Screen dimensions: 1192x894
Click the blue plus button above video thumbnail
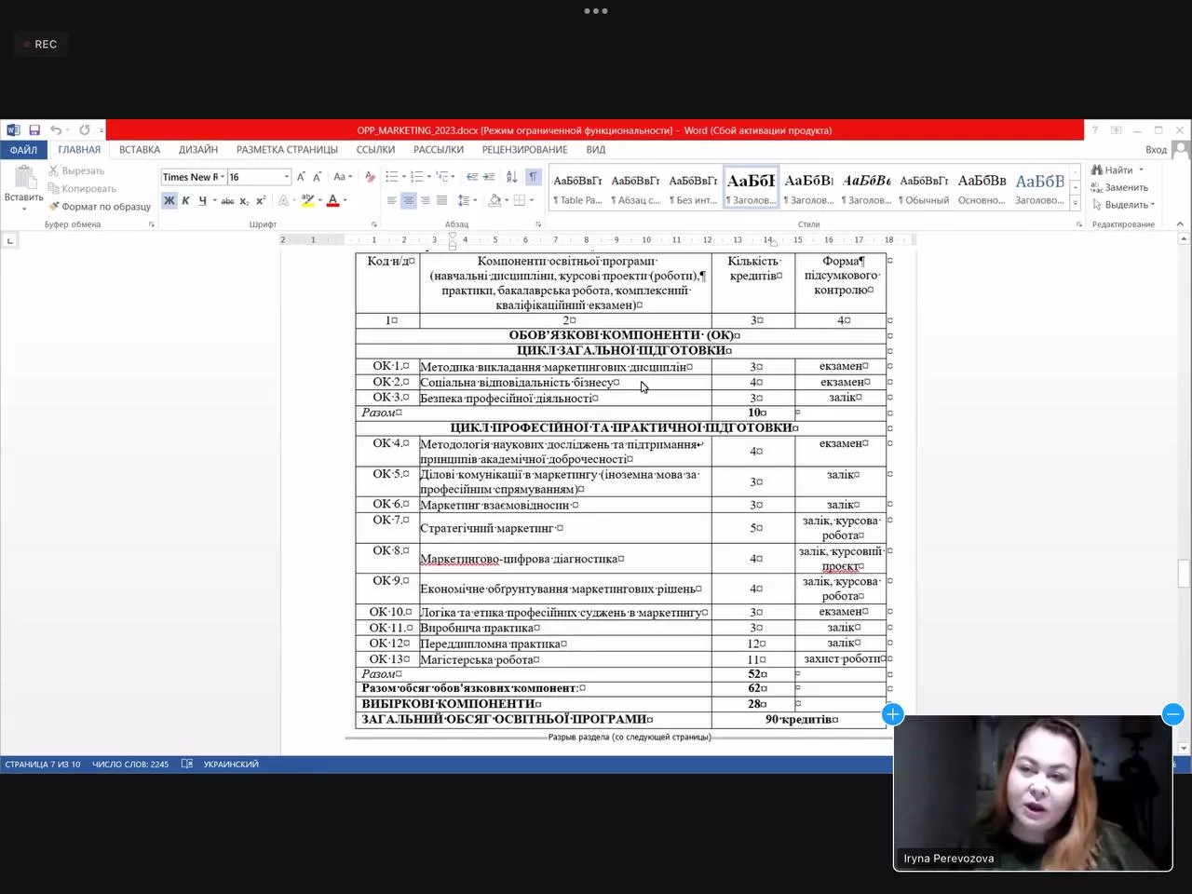tap(892, 714)
